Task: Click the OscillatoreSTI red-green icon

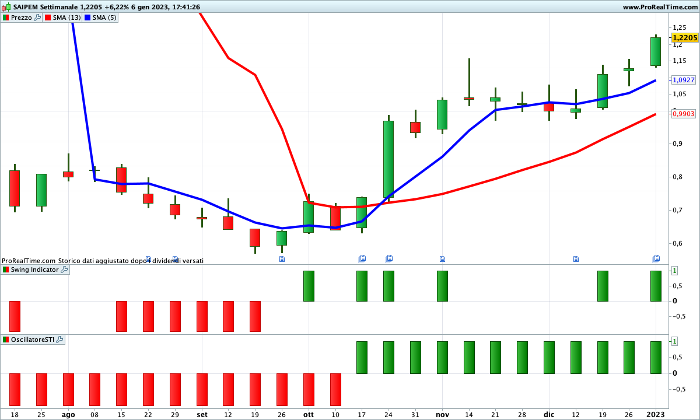Action: coord(6,339)
